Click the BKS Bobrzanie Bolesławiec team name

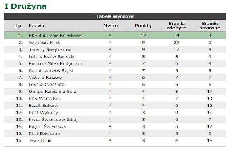[56, 35]
